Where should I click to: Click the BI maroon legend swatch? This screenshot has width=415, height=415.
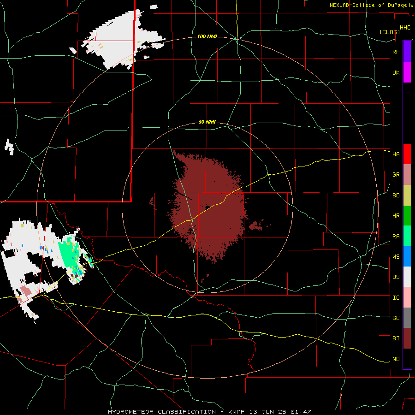pyautogui.click(x=407, y=338)
